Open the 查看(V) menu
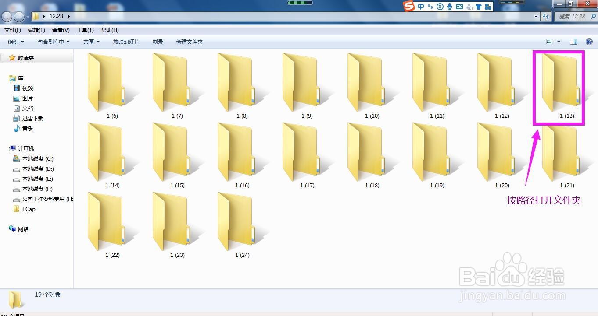The height and width of the screenshot is (316, 598). pos(61,30)
